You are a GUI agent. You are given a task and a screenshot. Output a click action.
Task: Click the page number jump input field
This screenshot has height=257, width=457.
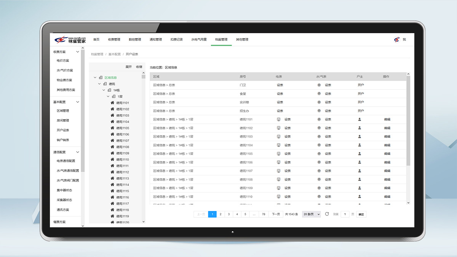tap(345, 214)
